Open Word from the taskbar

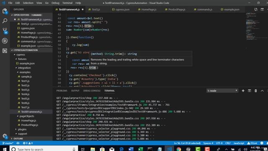coord(131,149)
